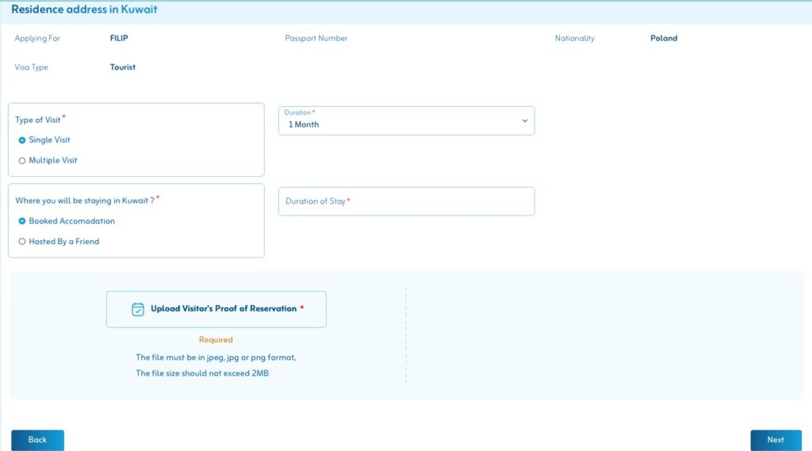The image size is (812, 451).
Task: Click the Passport Number label
Action: pyautogui.click(x=316, y=38)
